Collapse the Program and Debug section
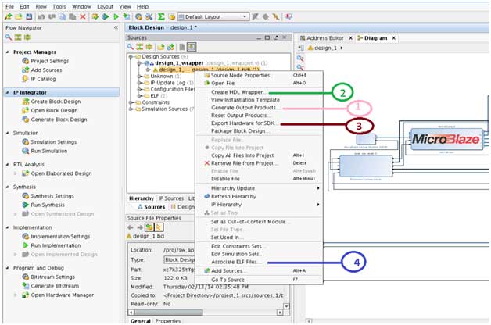The width and height of the screenshot is (491, 325). tap(8, 268)
